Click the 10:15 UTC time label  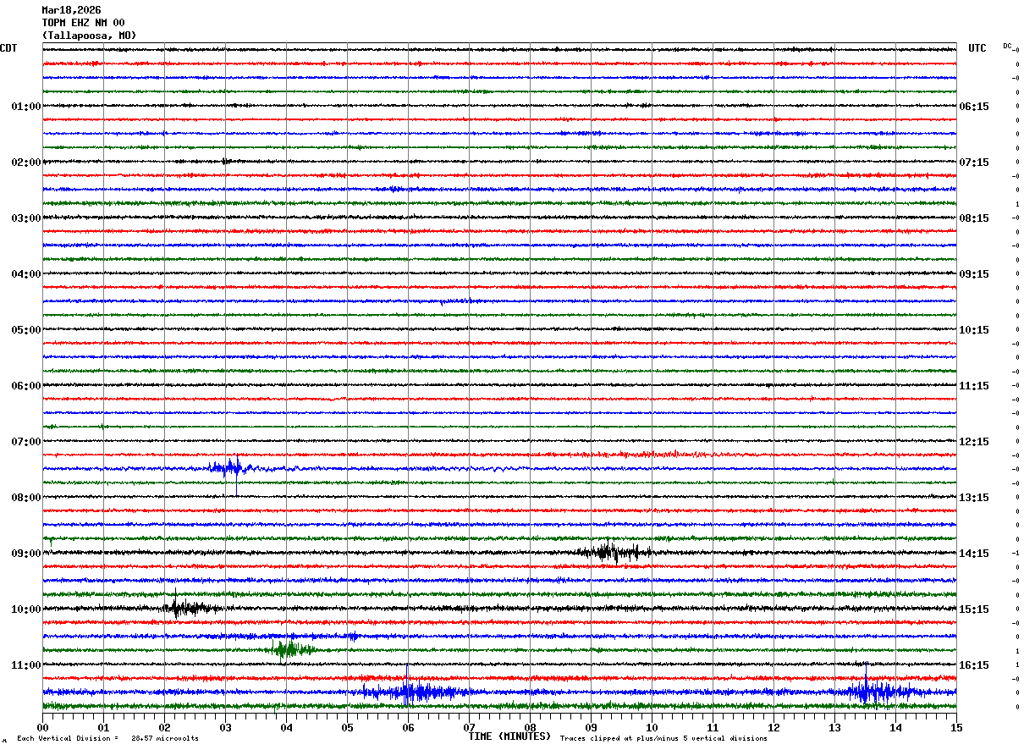point(974,330)
